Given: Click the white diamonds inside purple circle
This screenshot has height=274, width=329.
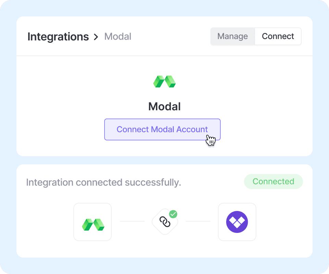Looking at the screenshot, I should (x=237, y=221).
